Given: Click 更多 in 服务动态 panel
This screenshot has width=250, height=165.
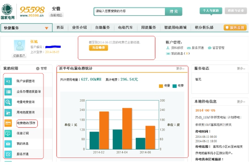Looking at the screenshot, I should pos(241,69).
